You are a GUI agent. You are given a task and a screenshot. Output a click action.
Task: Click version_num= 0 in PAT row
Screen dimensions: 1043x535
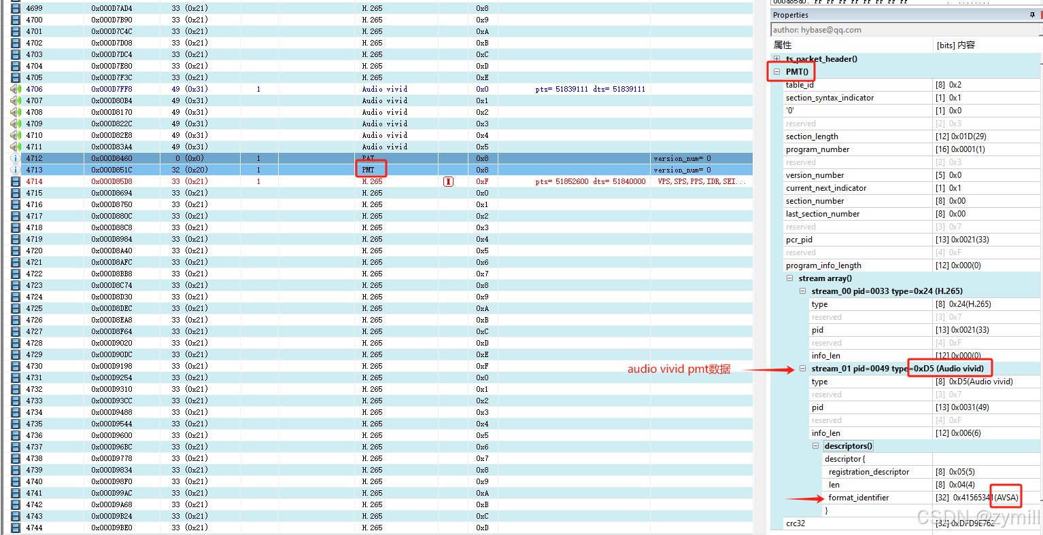pos(682,158)
